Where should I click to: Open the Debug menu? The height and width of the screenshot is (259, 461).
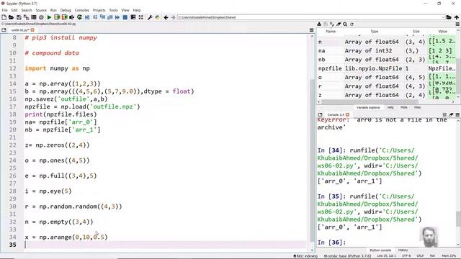[x=66, y=10]
